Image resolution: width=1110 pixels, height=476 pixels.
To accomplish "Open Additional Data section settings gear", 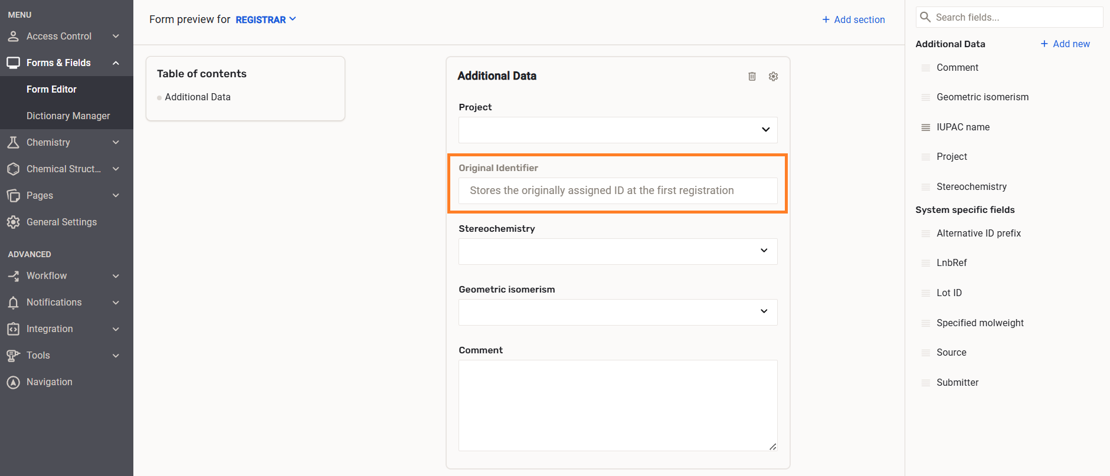I will click(773, 77).
